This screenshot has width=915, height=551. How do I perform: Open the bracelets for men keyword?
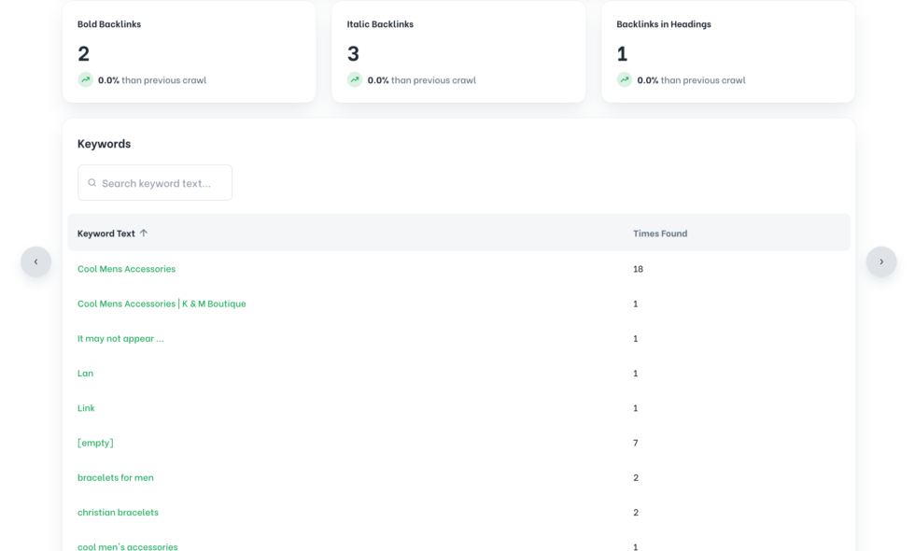(116, 477)
